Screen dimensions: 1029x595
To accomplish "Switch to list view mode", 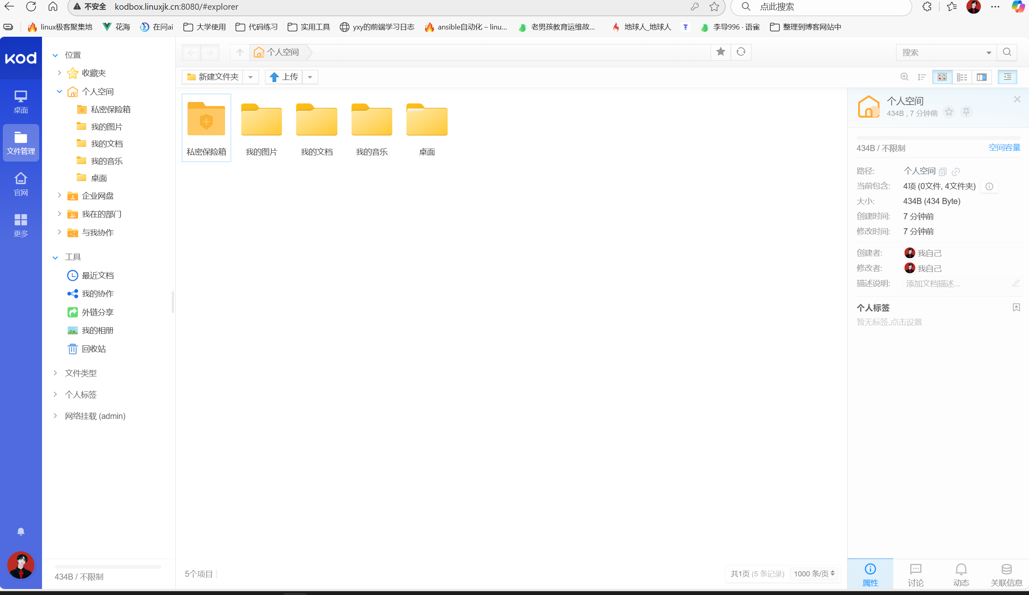I will (962, 77).
